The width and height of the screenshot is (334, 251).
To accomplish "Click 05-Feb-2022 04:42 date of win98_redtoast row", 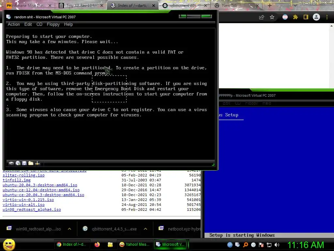I will [141, 209].
